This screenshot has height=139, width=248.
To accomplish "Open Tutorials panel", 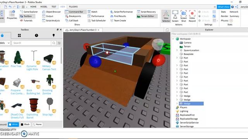I will [26, 20].
